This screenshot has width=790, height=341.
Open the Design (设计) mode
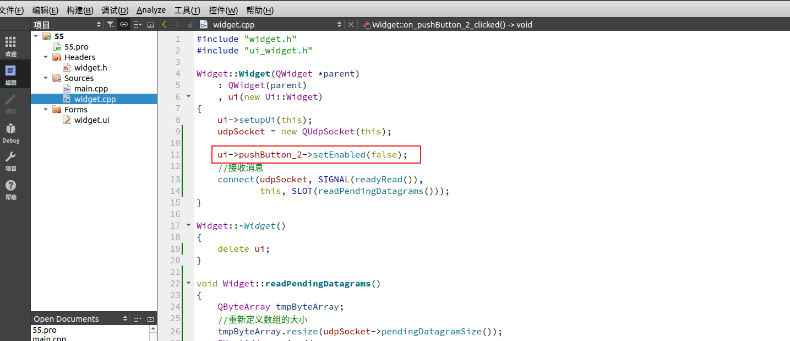(x=10, y=104)
